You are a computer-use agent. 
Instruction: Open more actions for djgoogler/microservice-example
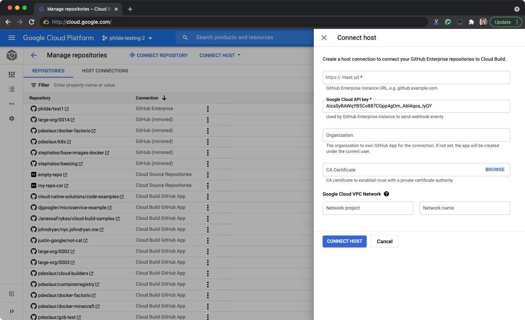pyautogui.click(x=208, y=208)
